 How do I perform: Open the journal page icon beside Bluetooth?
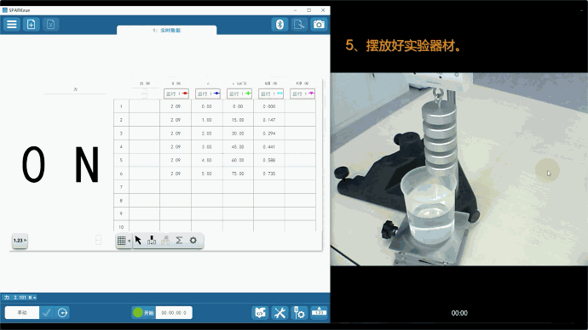pyautogui.click(x=299, y=25)
